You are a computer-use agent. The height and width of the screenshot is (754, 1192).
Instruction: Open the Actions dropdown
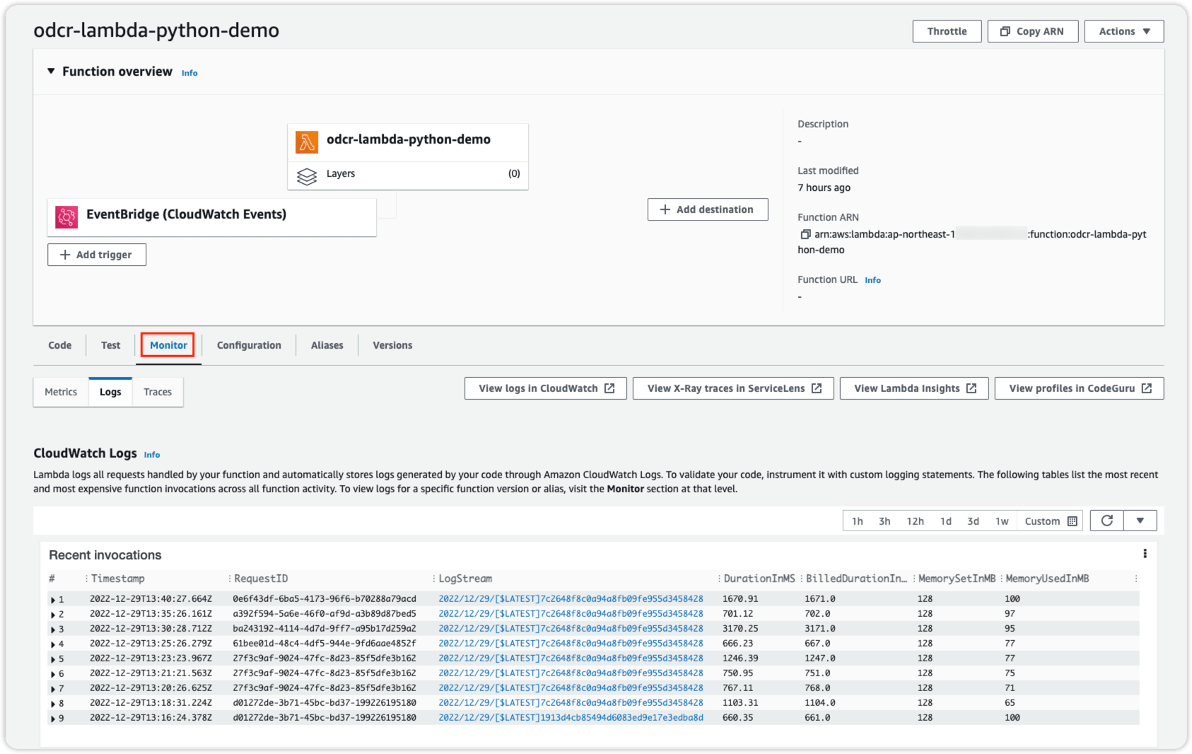pos(1124,31)
